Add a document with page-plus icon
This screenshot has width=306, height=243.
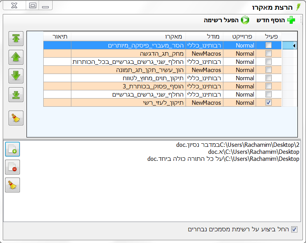12,149
